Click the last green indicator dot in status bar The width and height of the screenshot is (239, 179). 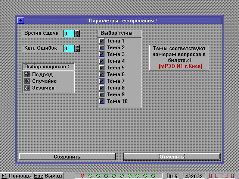(153, 176)
